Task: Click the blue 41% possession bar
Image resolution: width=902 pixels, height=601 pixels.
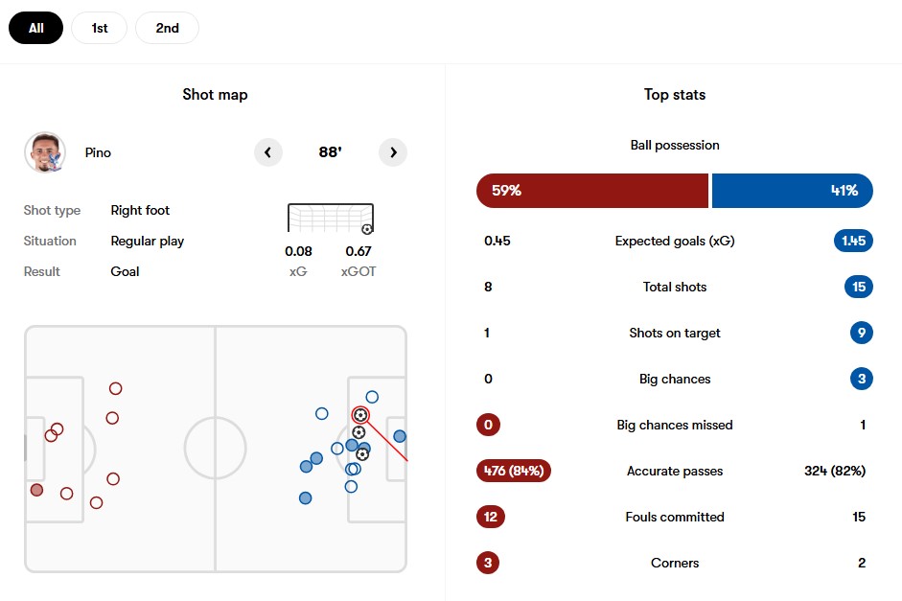Action: (x=792, y=191)
